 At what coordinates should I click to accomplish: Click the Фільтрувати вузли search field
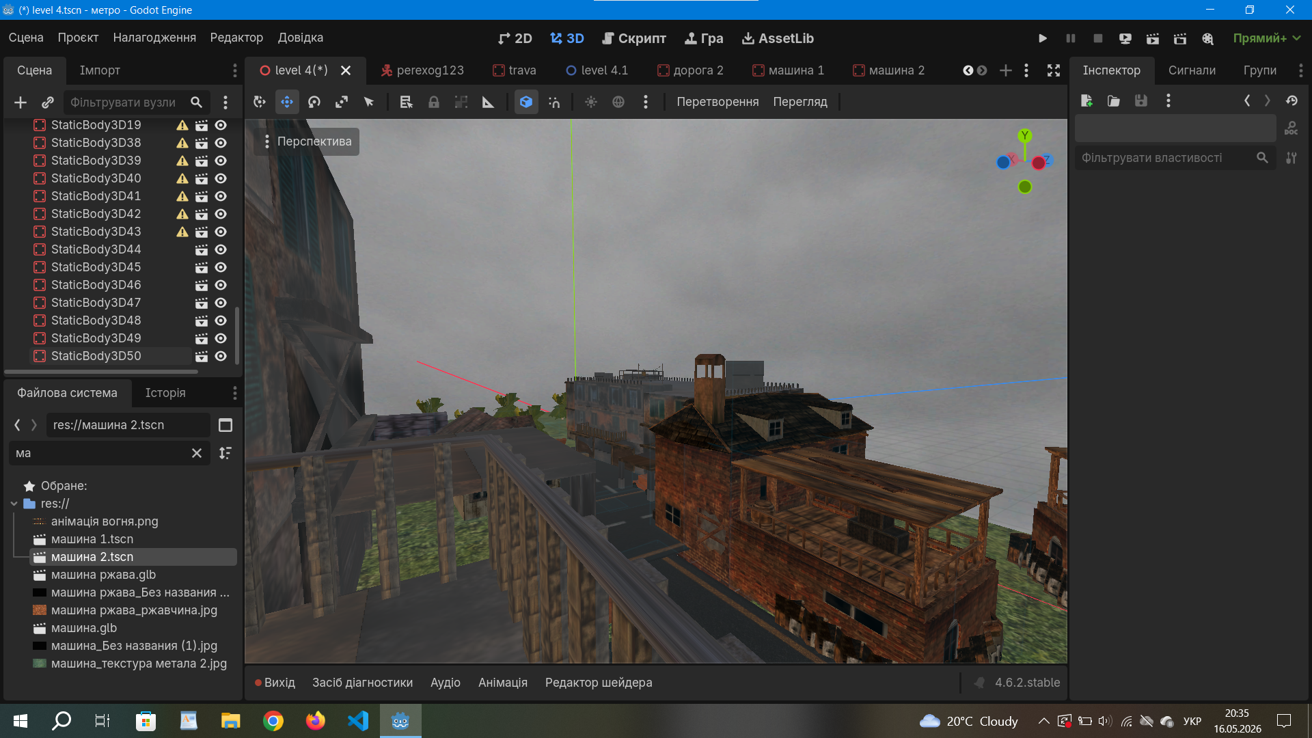tap(137, 102)
